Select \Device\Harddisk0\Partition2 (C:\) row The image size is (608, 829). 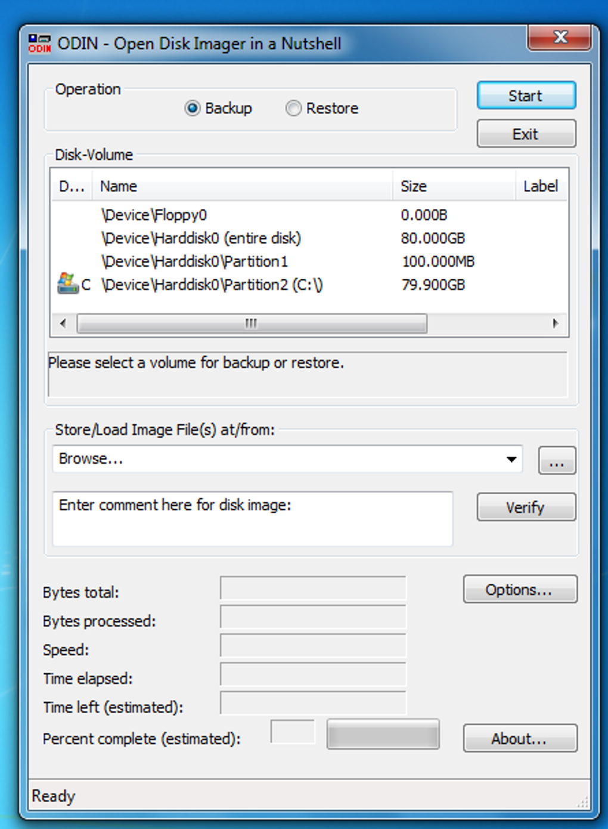click(x=309, y=285)
